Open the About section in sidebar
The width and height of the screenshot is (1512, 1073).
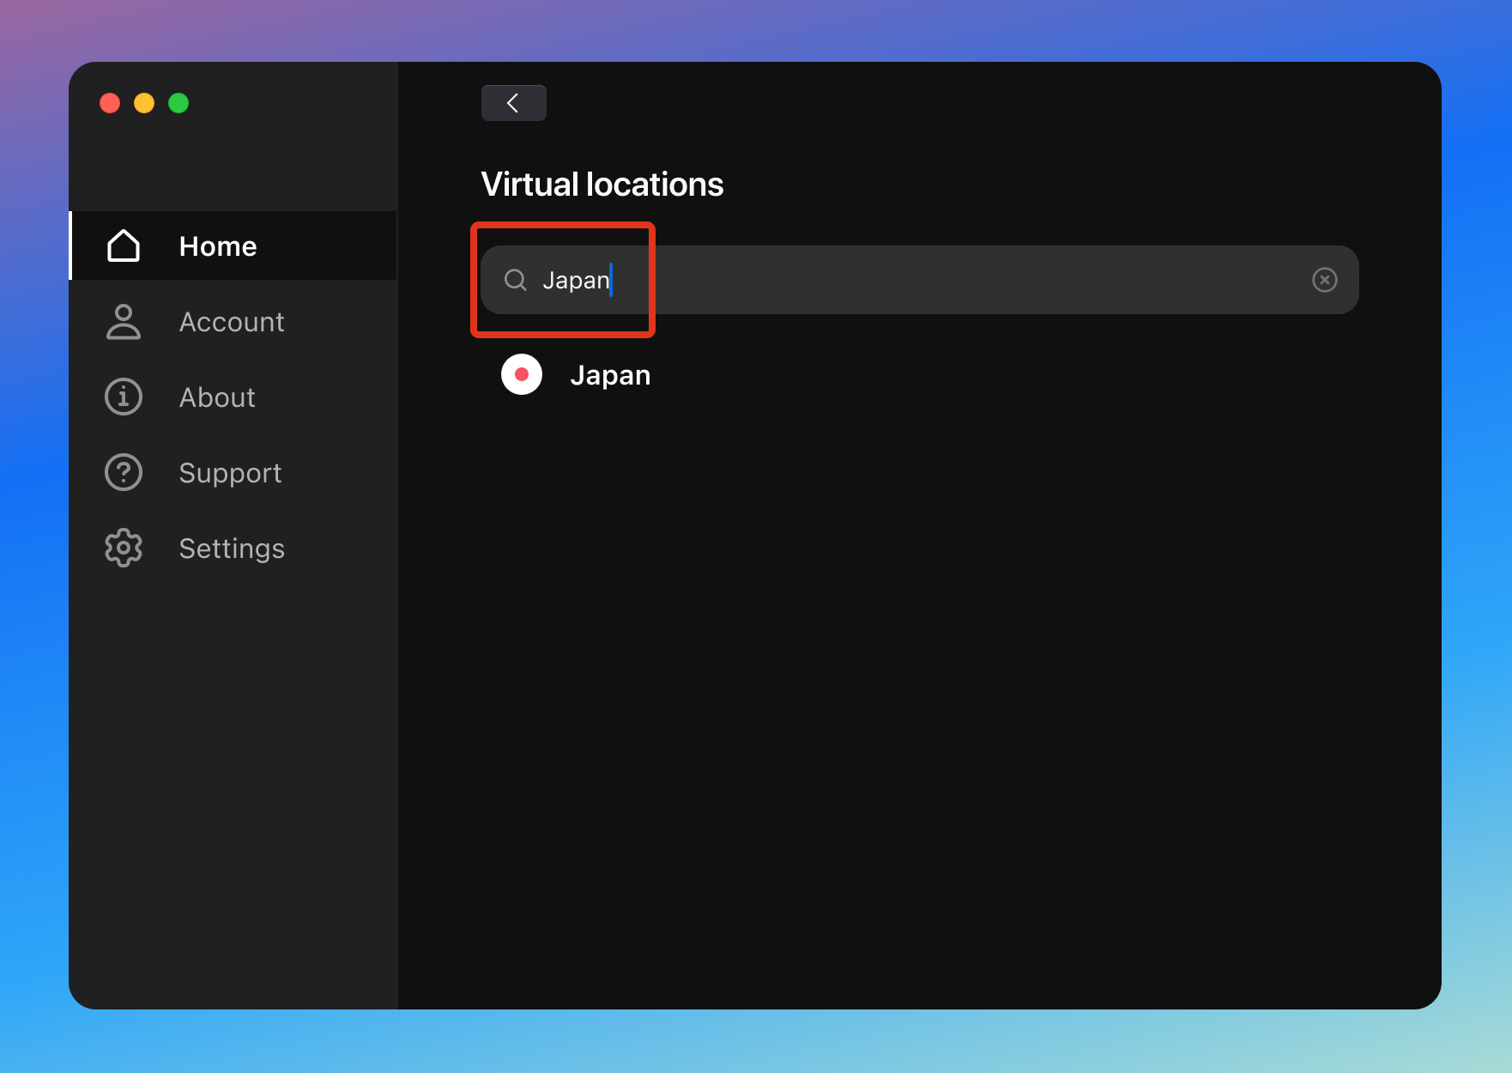233,397
